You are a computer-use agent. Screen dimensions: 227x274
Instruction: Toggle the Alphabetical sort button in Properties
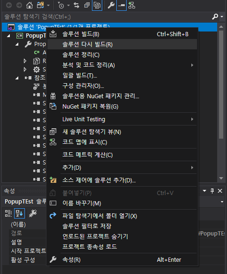[x=19, y=213]
